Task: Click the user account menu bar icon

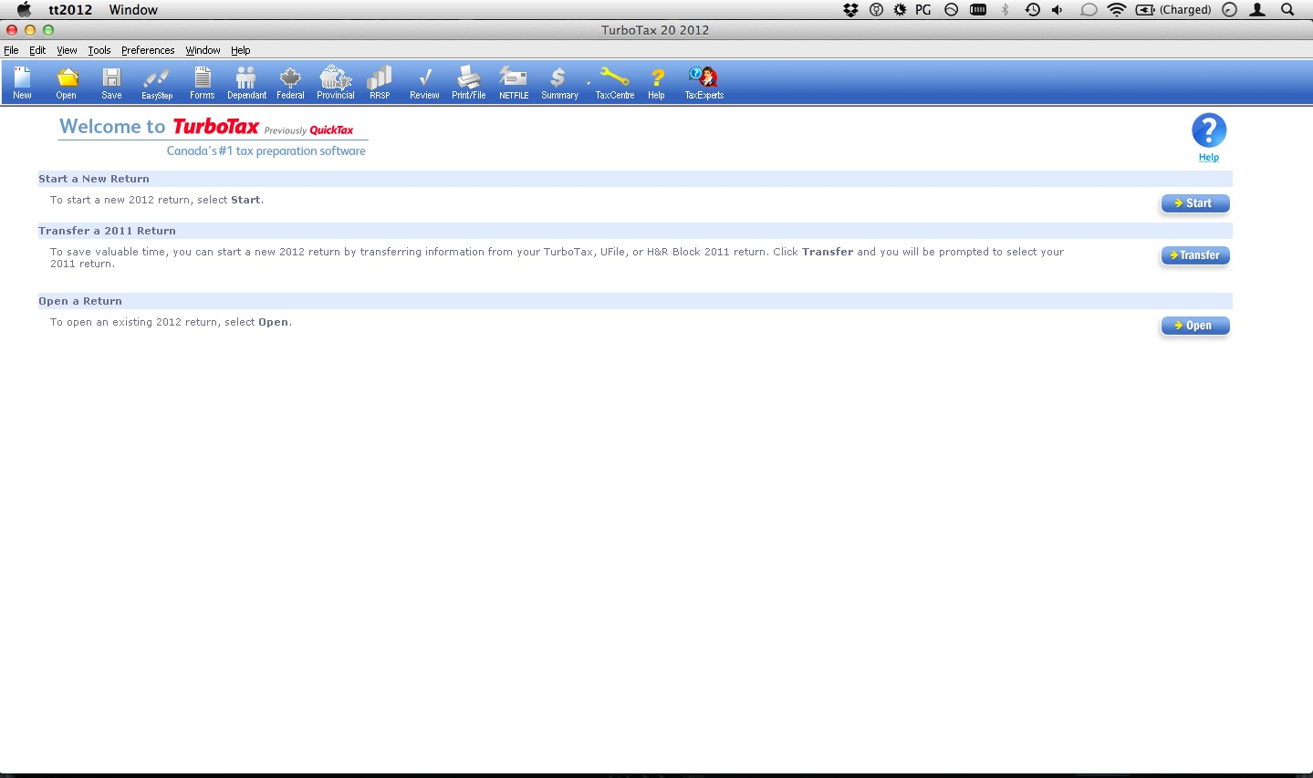Action: coord(1257,9)
